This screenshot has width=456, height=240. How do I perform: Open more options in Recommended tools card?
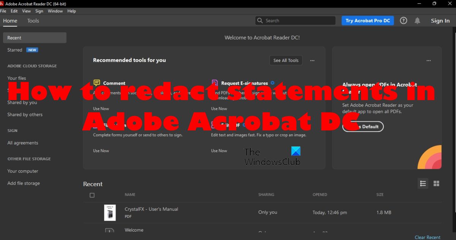312,60
